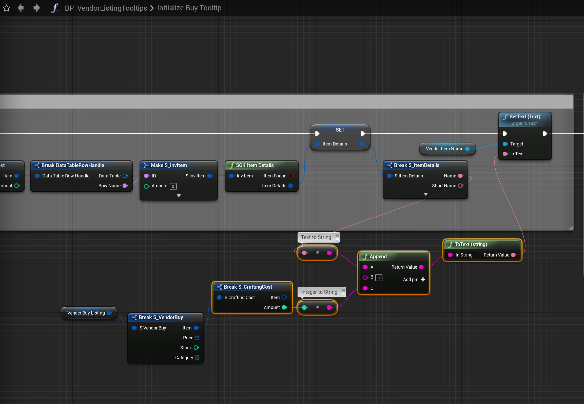Select the Vender Buy Listing variable node
584x404 pixels.
point(86,313)
